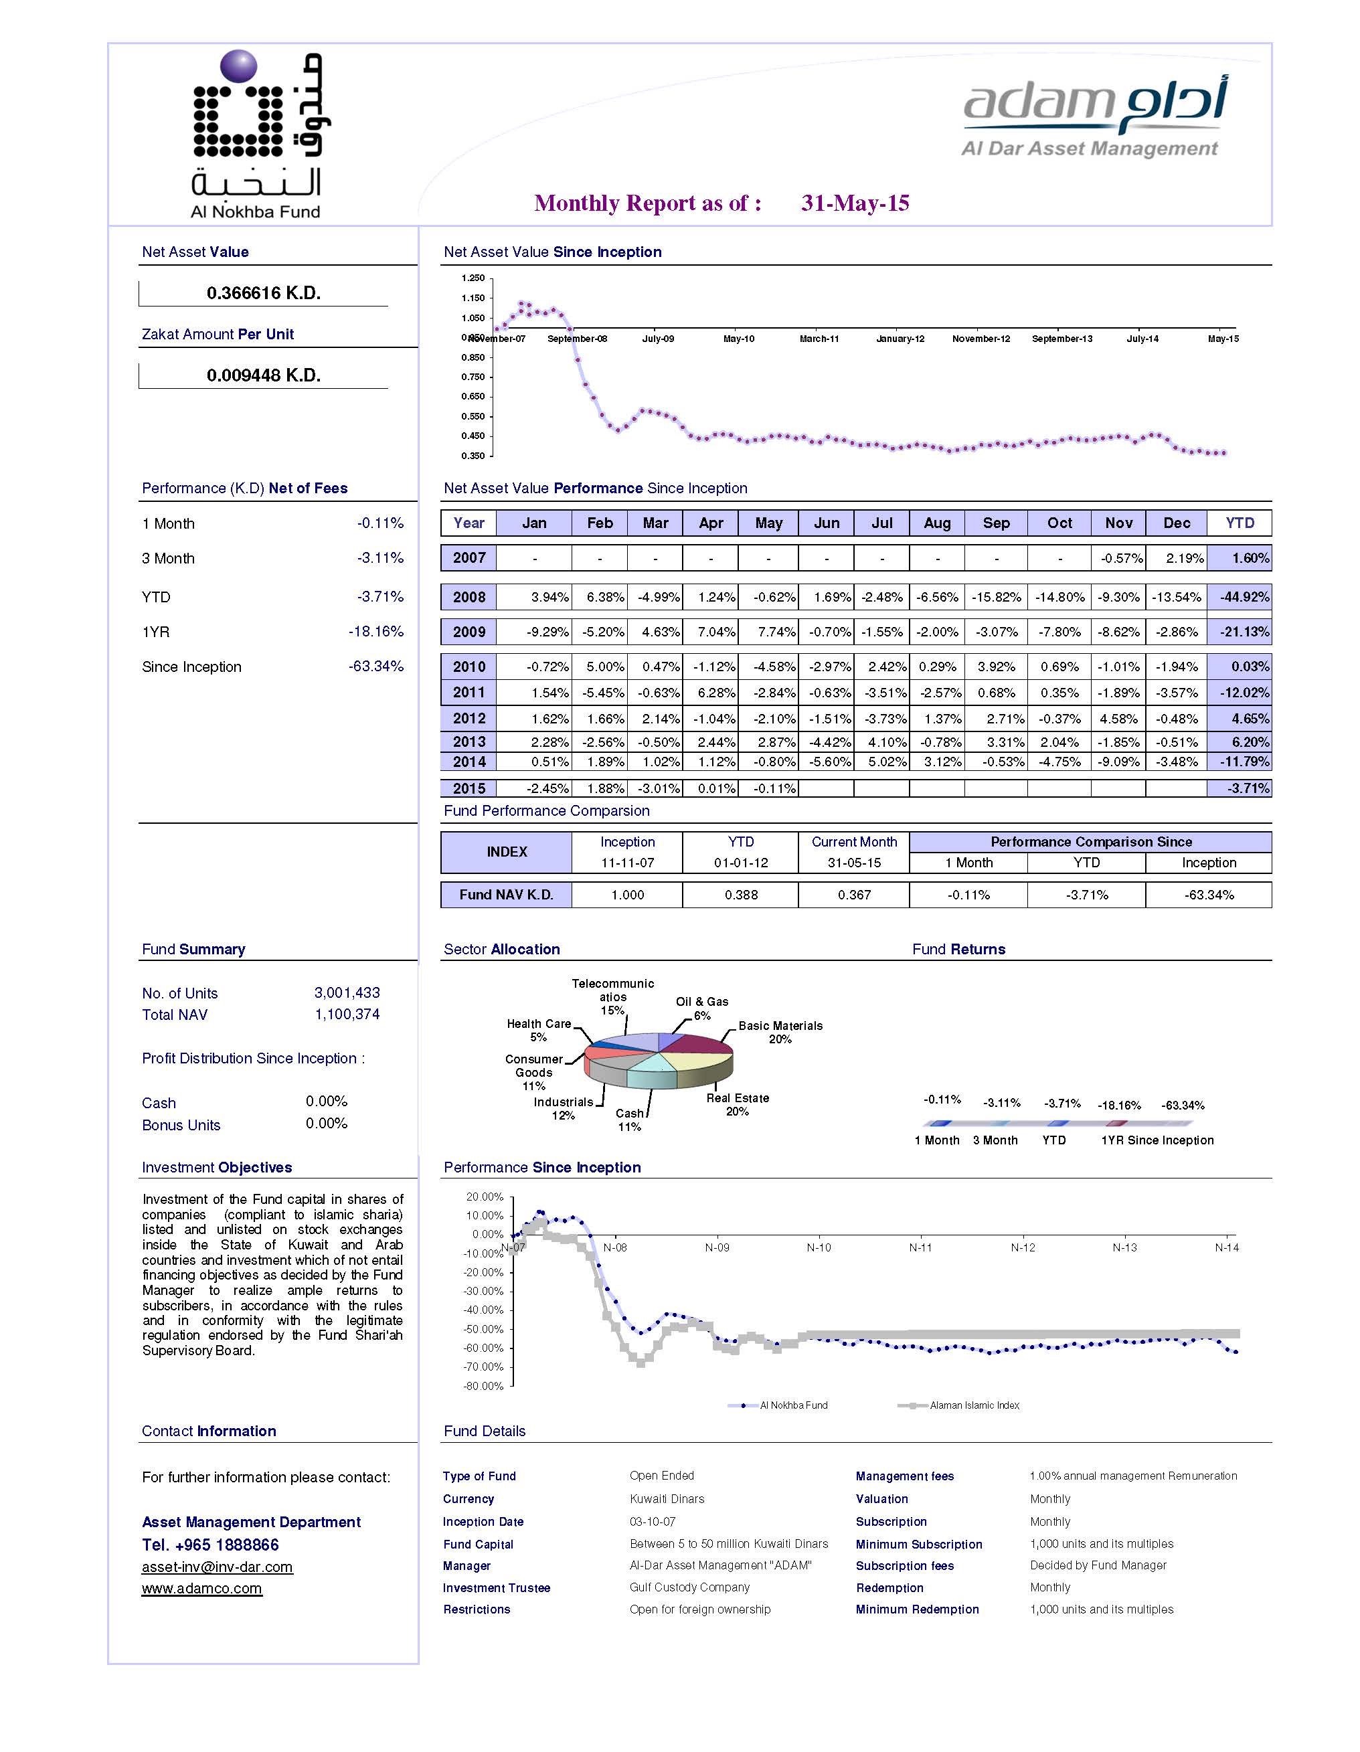The image size is (1360, 1752).
Task: Click the Year column header
Action: (469, 523)
